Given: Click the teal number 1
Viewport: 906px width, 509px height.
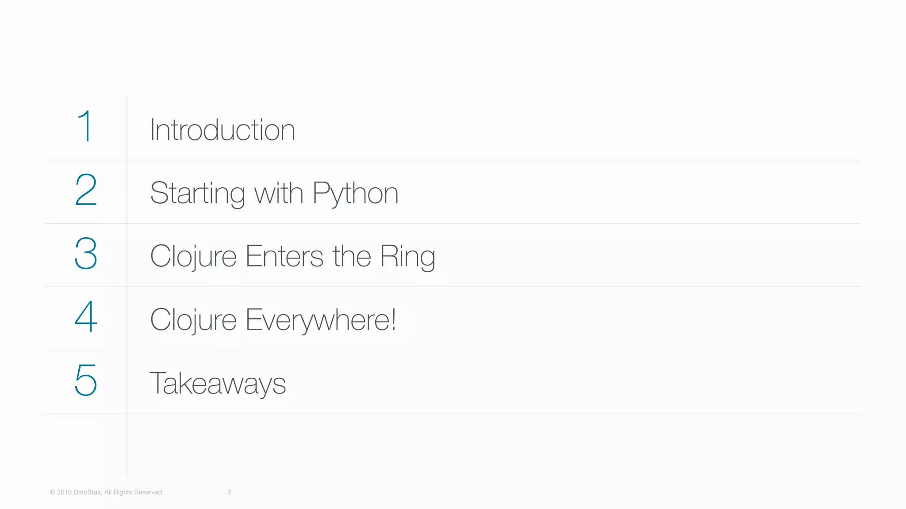Looking at the screenshot, I should coord(85,126).
